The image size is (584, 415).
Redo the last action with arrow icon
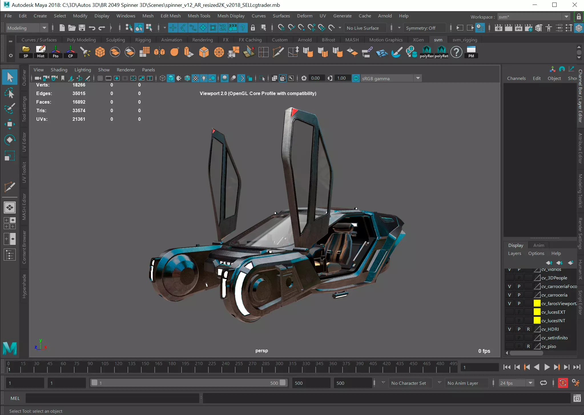(x=102, y=28)
